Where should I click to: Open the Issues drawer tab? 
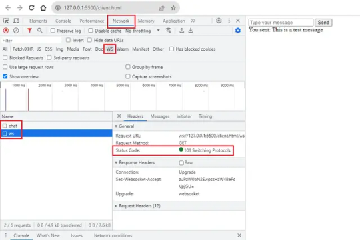[77, 235]
